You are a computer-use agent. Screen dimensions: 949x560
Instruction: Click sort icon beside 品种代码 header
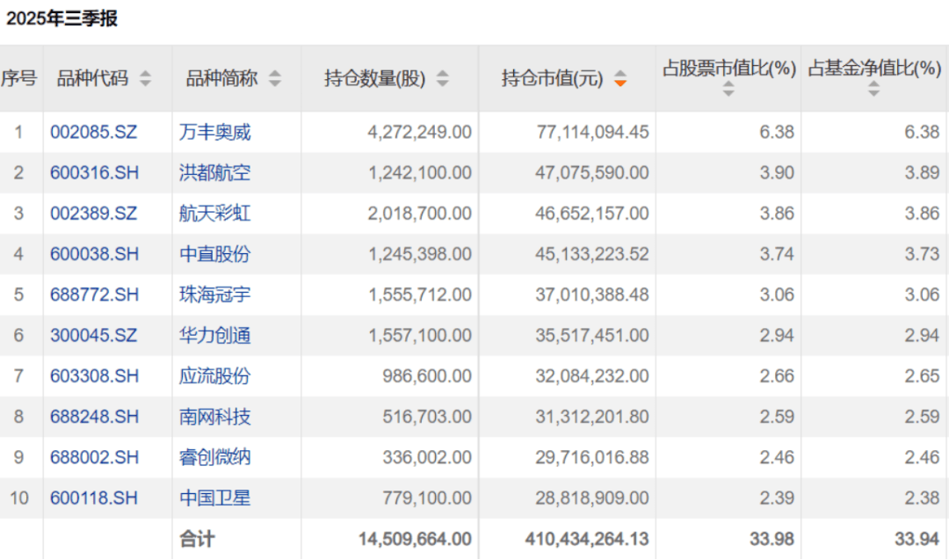click(x=145, y=79)
